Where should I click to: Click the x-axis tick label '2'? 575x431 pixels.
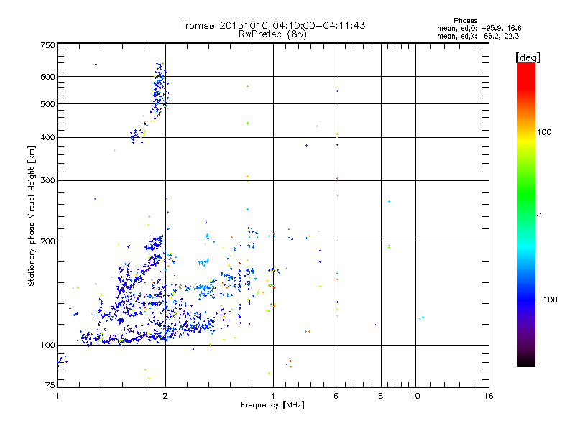tap(165, 396)
